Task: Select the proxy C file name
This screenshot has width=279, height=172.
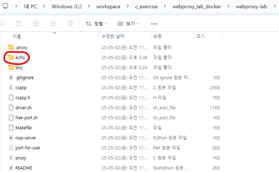Action: click(21, 158)
